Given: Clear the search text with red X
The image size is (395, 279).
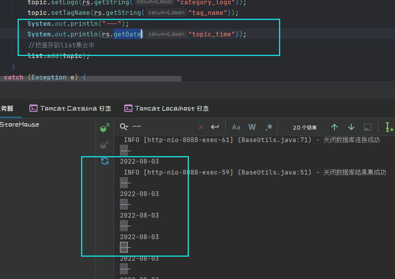Looking at the screenshot, I should pos(201,127).
